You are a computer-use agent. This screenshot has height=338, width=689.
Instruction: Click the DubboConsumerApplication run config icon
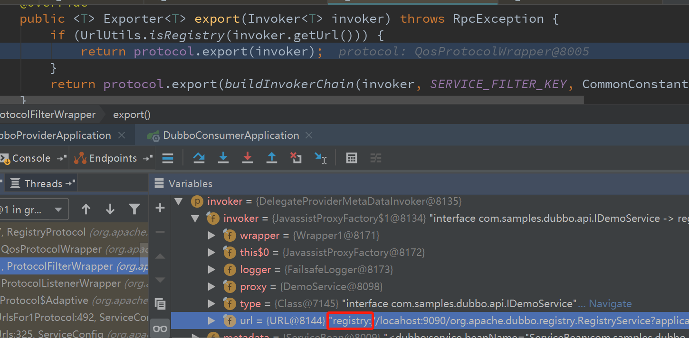pyautogui.click(x=153, y=136)
